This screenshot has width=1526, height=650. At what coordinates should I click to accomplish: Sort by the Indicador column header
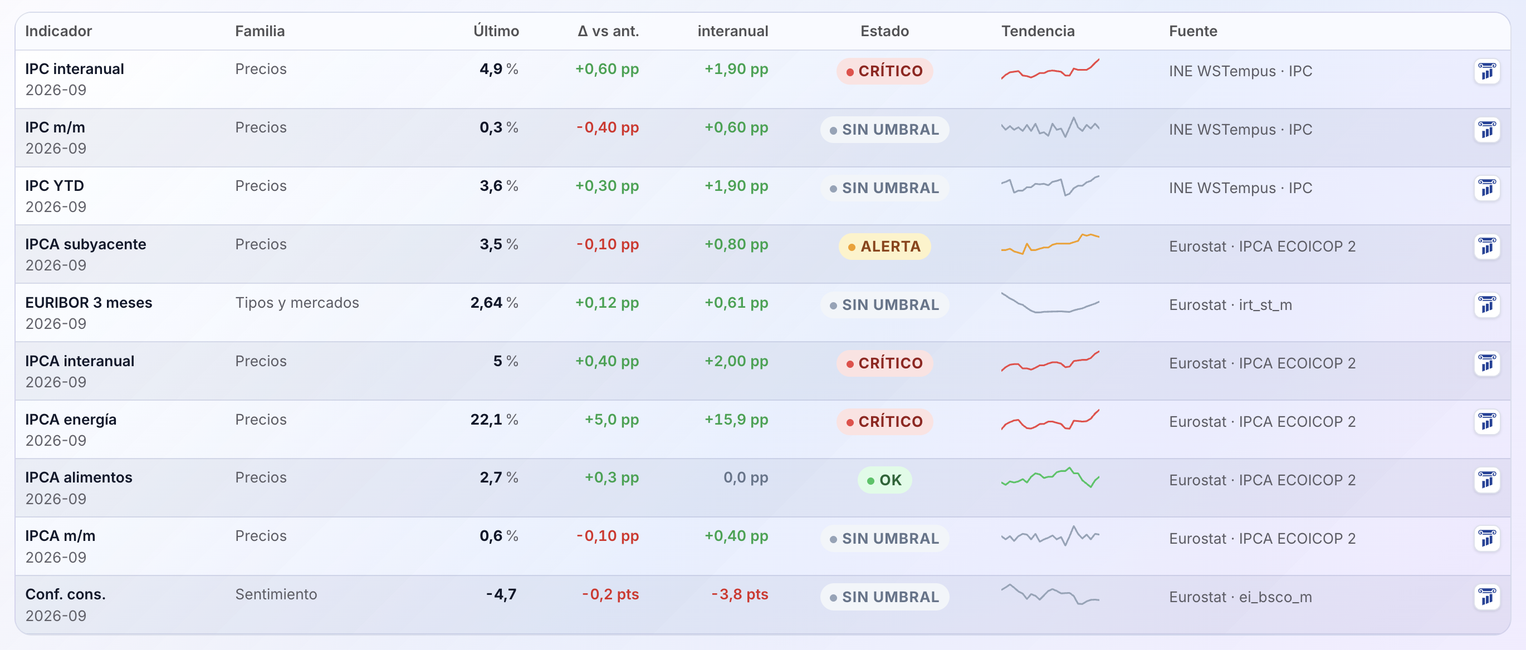pyautogui.click(x=58, y=31)
